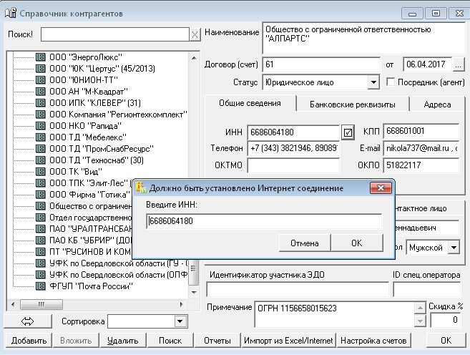Viewport: 470px width, 355px height.
Task: Toggle the Посредник (агент) checkbox
Action: pyautogui.click(x=391, y=82)
